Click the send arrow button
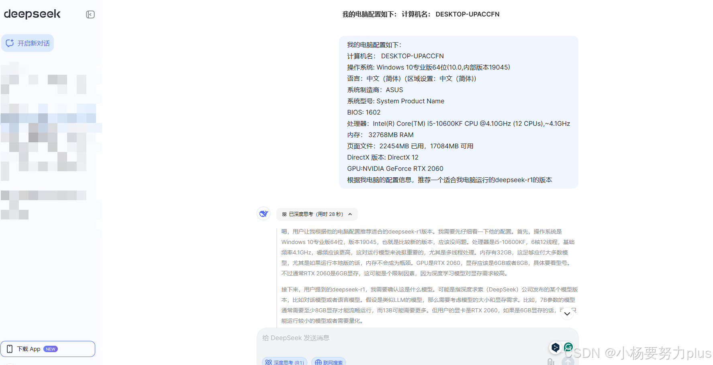The height and width of the screenshot is (365, 713). point(568,361)
